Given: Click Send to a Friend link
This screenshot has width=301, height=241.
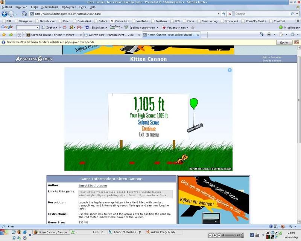Looking at the screenshot, I should [x=272, y=61].
